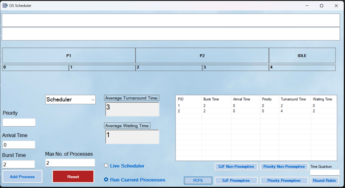Click the IDLE block in Gantt chart
Screen dimensions: 345x188
tap(302, 55)
